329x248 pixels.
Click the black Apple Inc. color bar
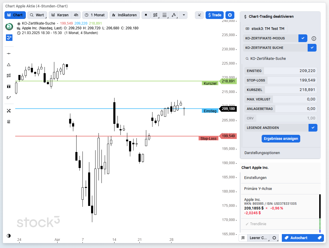coord(320,207)
